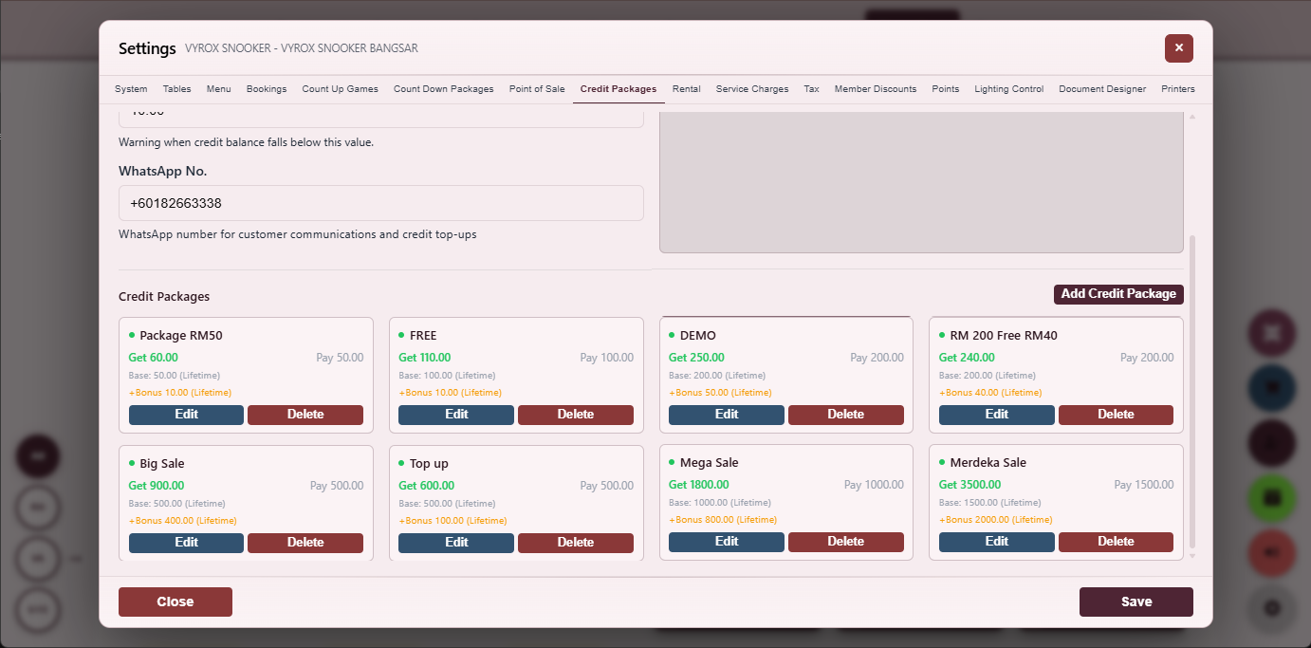The width and height of the screenshot is (1311, 648).
Task: Click the green round button behind the dialog
Action: [1271, 498]
